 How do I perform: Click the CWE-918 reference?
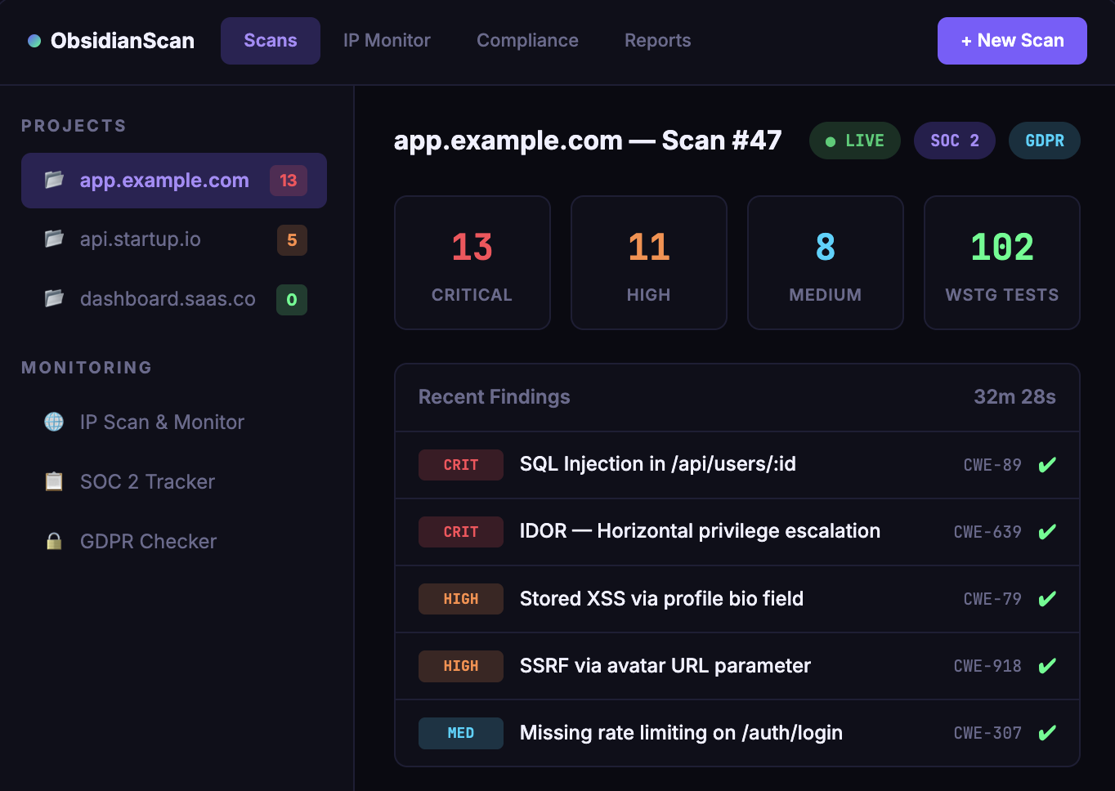coord(987,666)
